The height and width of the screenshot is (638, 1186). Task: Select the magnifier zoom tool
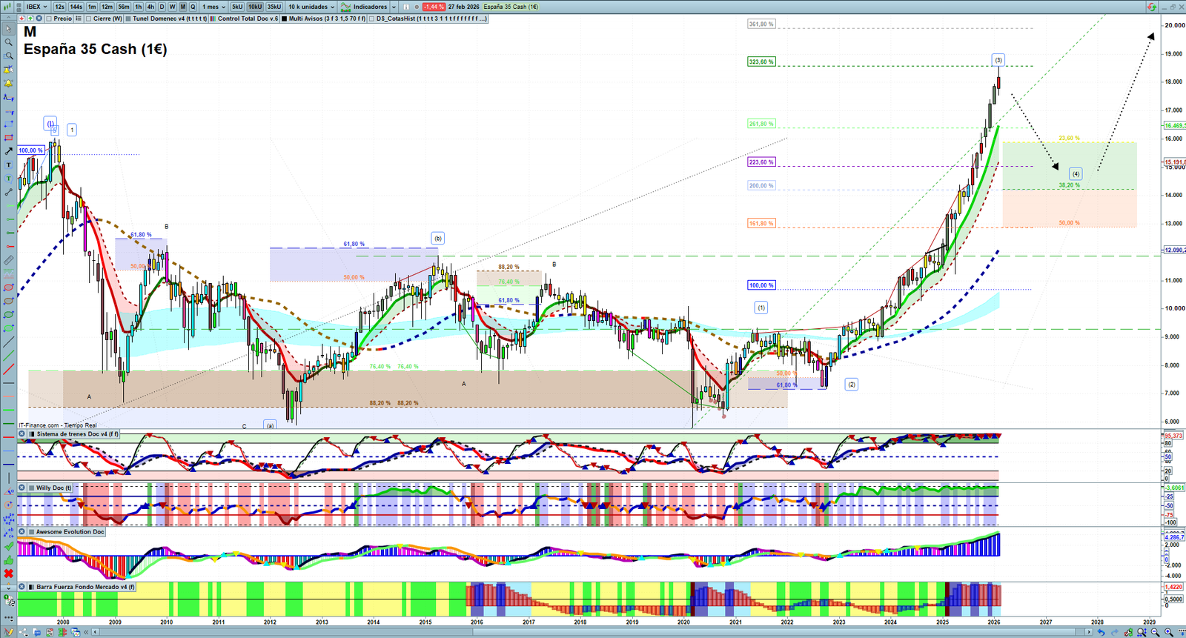point(9,42)
